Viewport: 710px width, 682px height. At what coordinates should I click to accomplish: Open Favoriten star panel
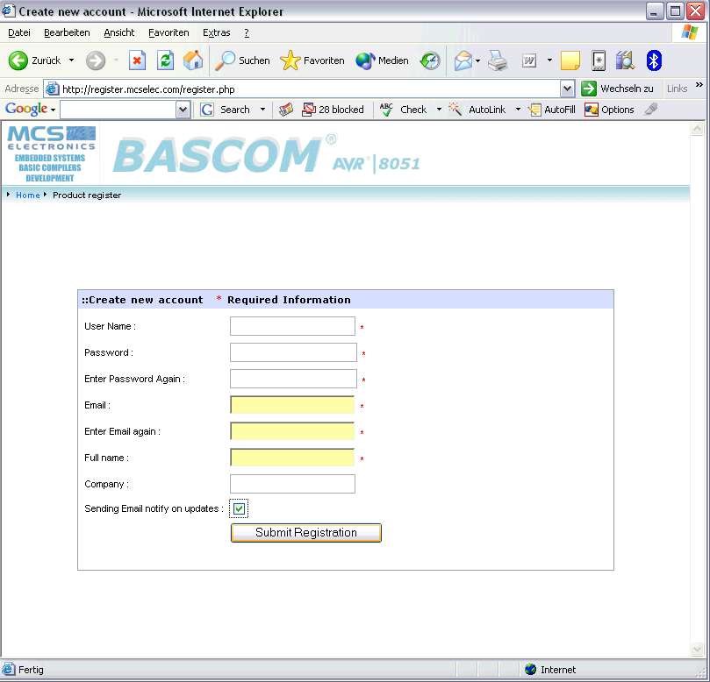[312, 60]
